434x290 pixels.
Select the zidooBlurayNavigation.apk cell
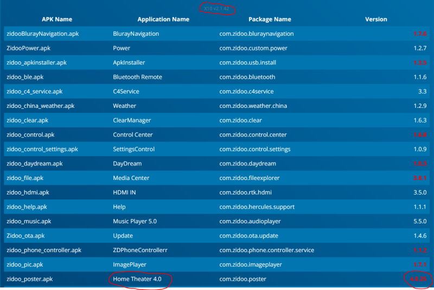[43, 34]
